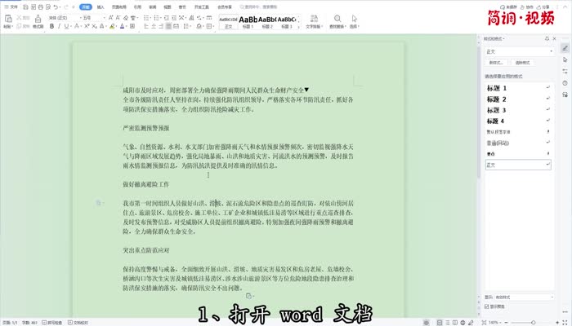Toggle the Show Preview checkbox
This screenshot has width=572, height=326.
pos(487,306)
